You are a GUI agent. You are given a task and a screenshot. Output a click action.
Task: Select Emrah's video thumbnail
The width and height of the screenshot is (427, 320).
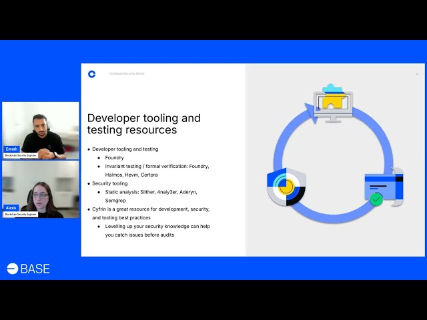tap(41, 131)
